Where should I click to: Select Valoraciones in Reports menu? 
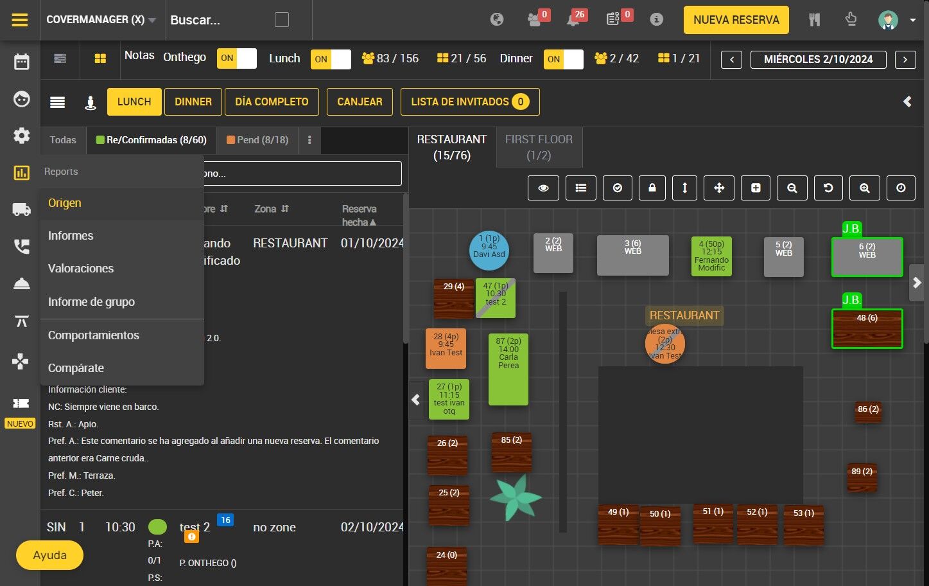coord(81,269)
